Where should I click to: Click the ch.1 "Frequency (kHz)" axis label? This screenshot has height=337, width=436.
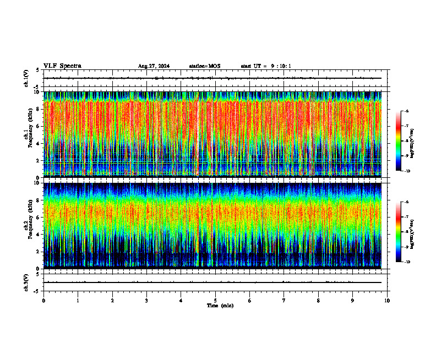click(x=30, y=128)
